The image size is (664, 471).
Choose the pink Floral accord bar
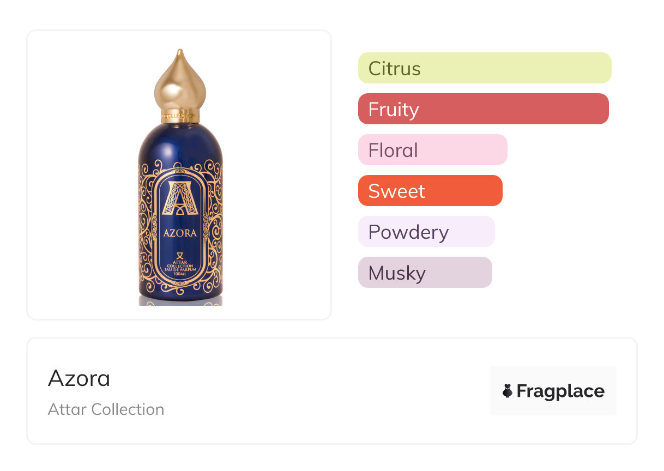[x=432, y=150]
